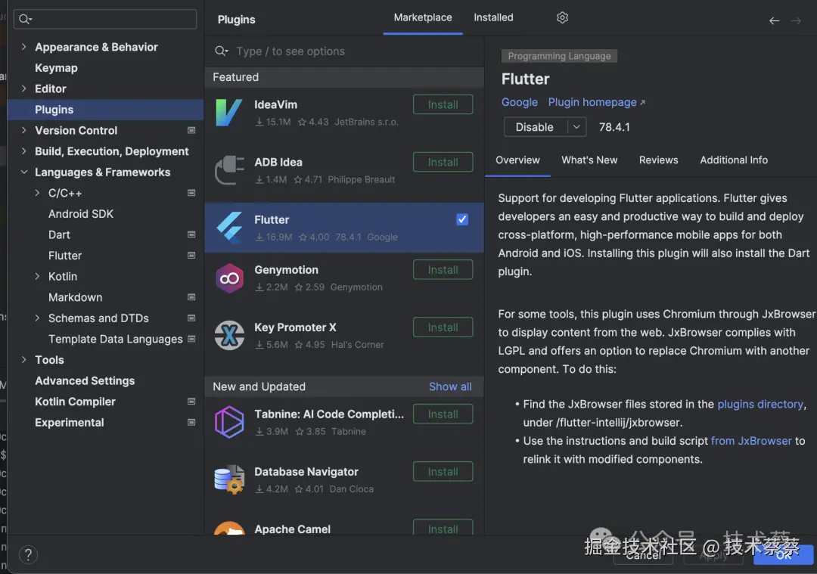Click project-level icon next to Schemas and DTDs

(x=191, y=318)
